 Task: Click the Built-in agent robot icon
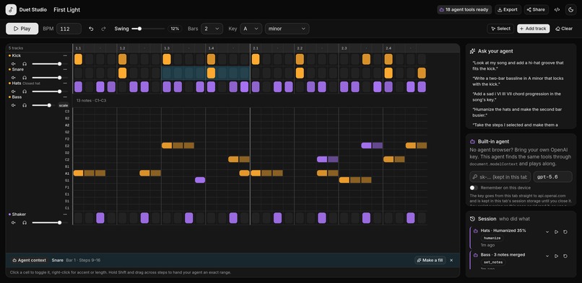[472, 141]
